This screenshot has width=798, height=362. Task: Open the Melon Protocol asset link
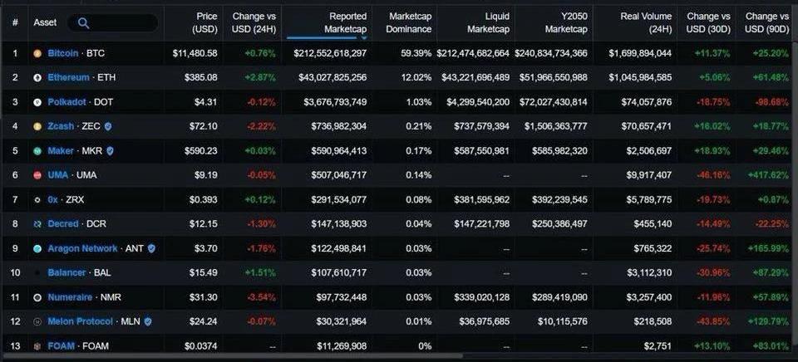(x=81, y=322)
